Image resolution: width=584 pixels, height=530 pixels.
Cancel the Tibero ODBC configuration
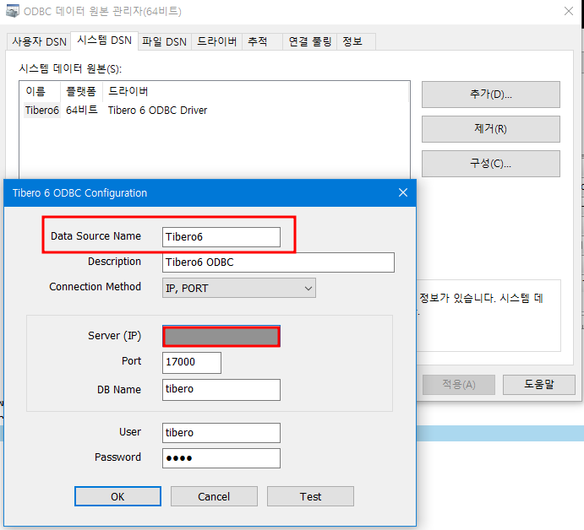214,496
